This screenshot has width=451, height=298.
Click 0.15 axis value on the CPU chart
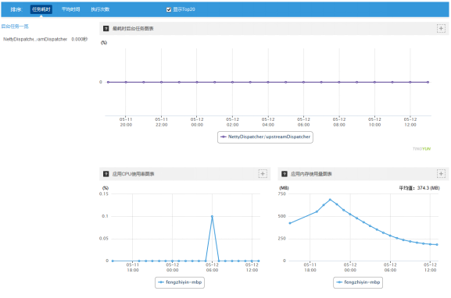[x=104, y=193]
